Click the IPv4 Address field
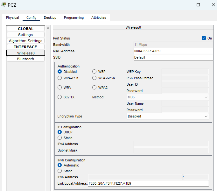This screenshot has height=191, width=217. tap(171, 144)
